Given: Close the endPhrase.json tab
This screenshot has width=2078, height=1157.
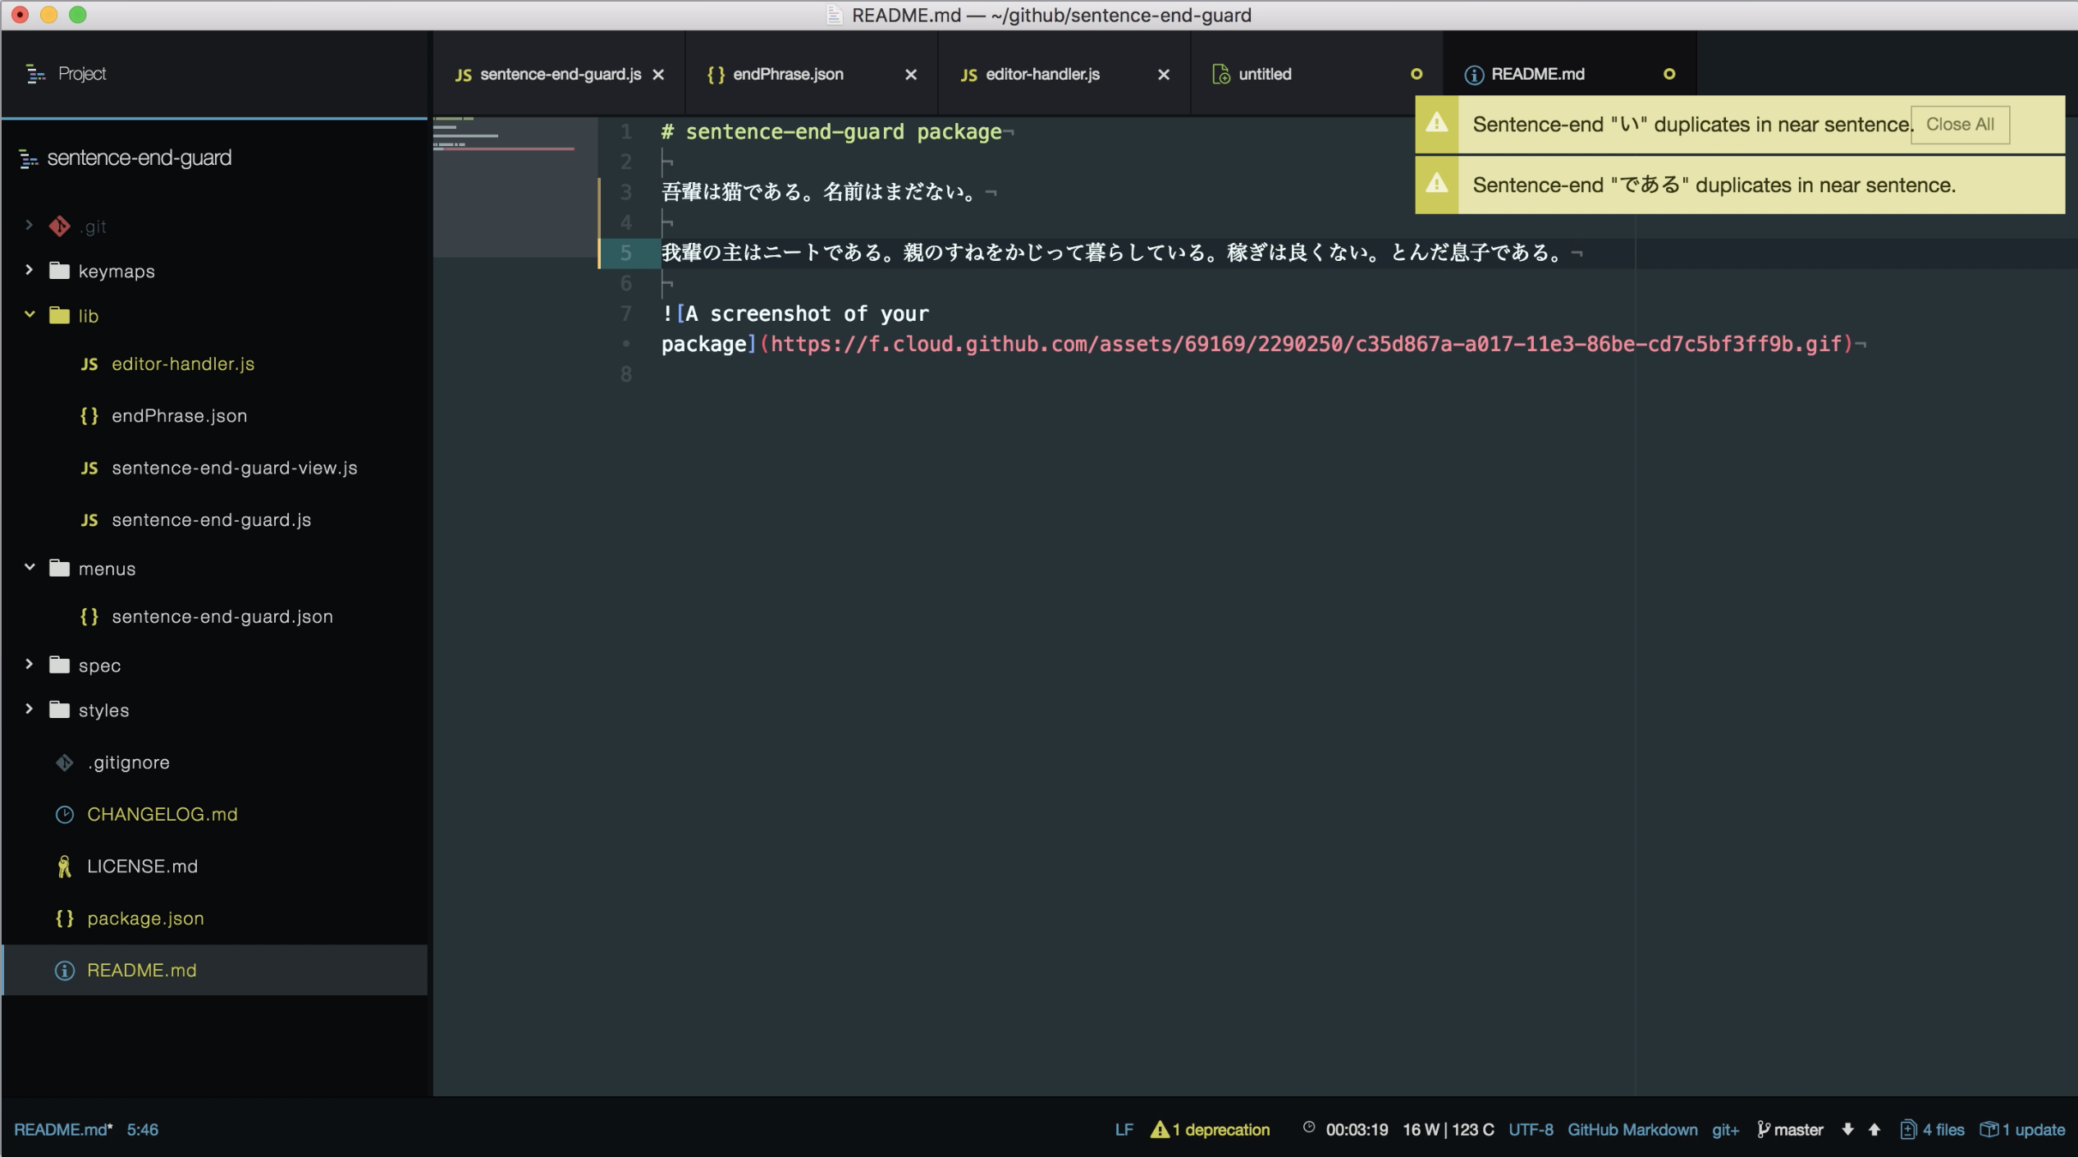Looking at the screenshot, I should point(911,75).
